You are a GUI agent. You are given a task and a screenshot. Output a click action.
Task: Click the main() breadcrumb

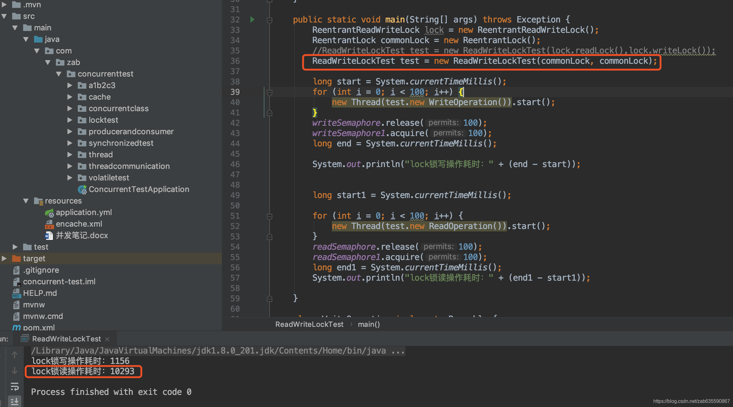[369, 324]
